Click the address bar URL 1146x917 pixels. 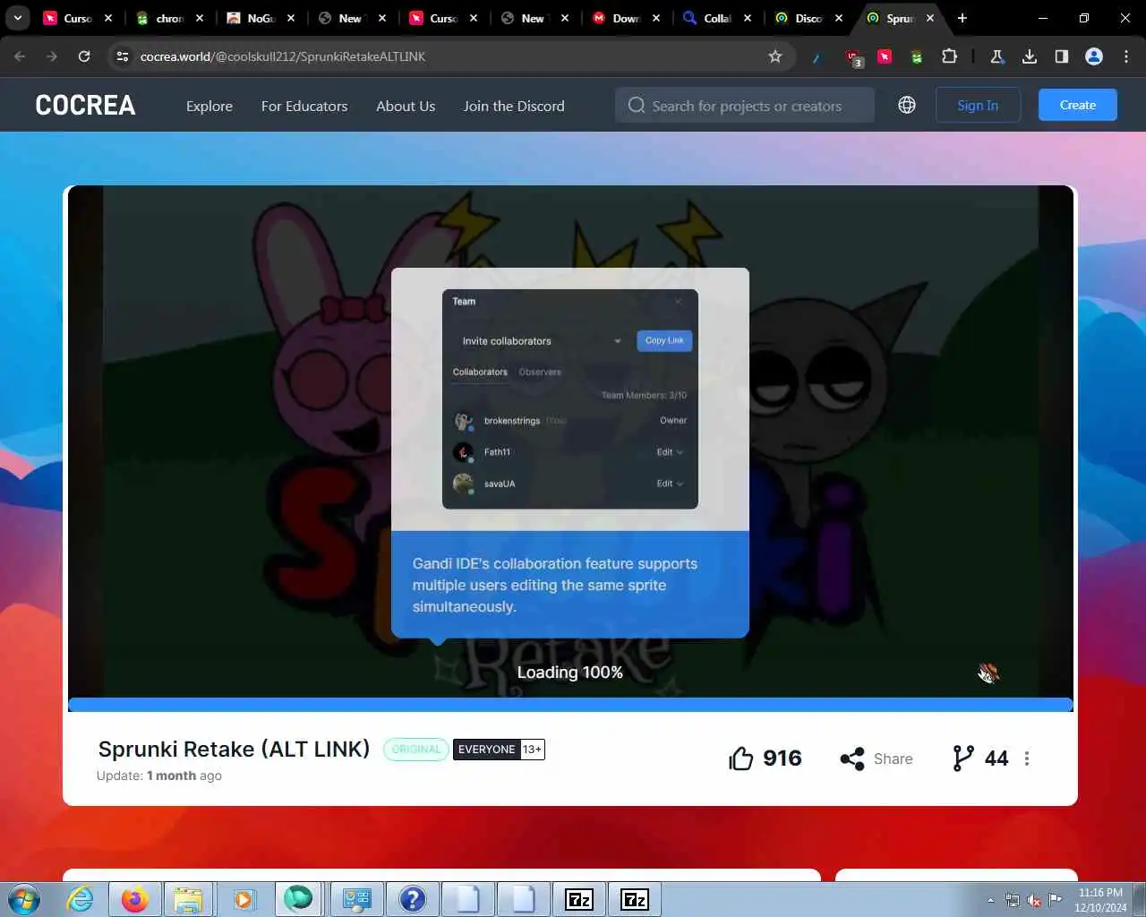pyautogui.click(x=283, y=56)
